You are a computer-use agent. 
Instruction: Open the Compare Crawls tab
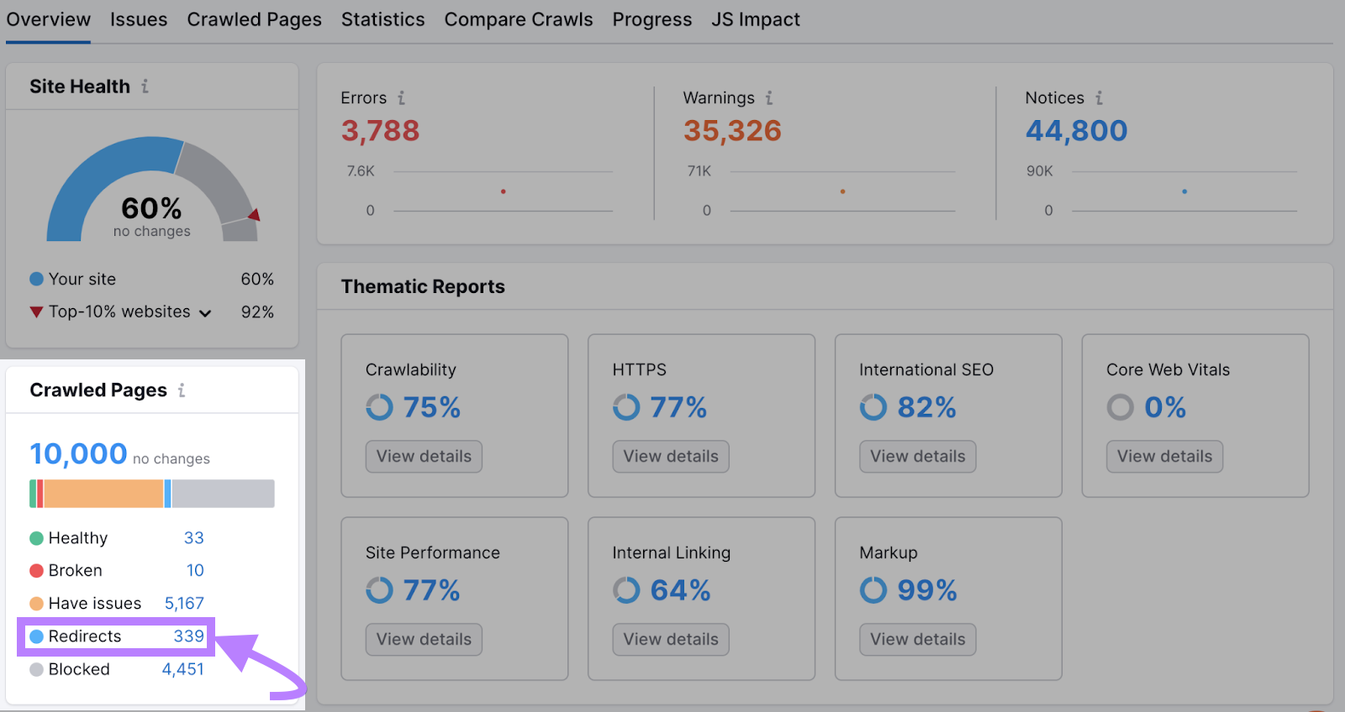(x=519, y=18)
